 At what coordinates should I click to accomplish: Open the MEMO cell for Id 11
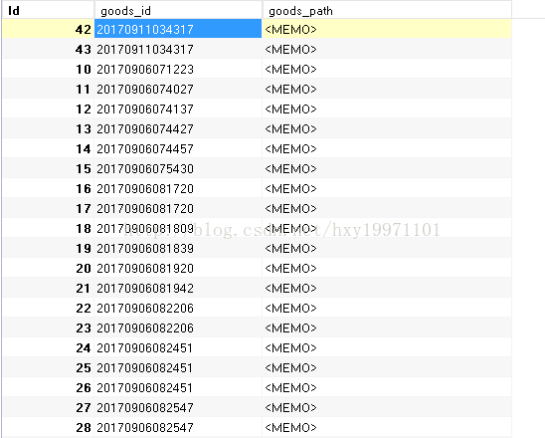(387, 89)
